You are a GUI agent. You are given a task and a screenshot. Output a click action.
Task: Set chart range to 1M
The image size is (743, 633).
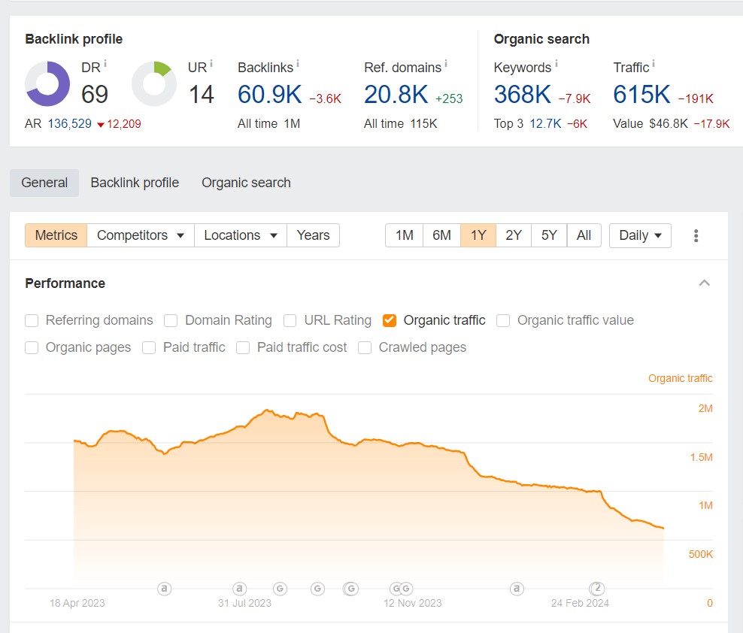tap(404, 235)
